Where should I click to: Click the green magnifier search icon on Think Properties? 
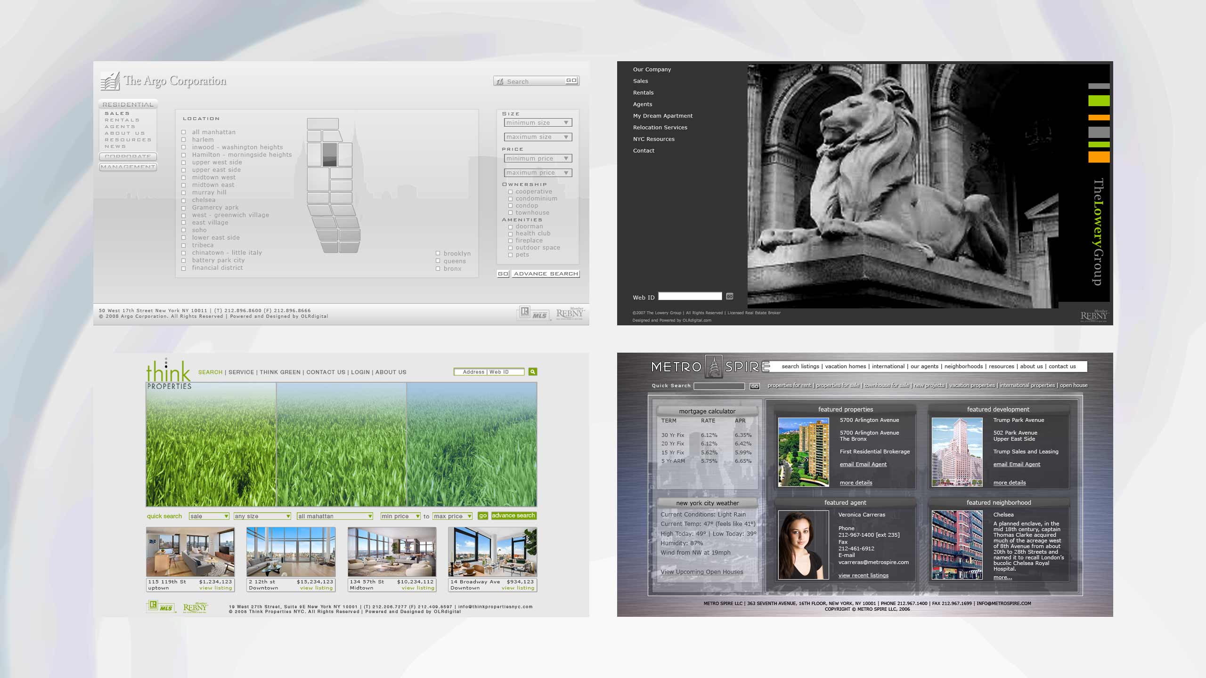click(x=533, y=372)
